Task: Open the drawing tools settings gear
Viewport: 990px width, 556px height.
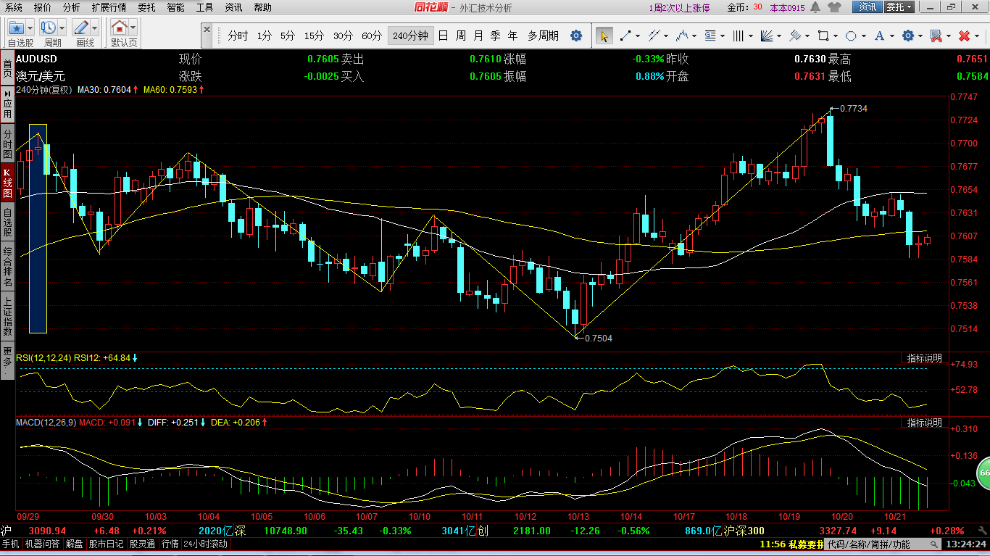Action: [907, 36]
